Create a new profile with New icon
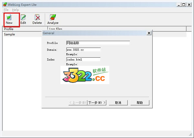The height and width of the screenshot is (138, 194). [9, 19]
